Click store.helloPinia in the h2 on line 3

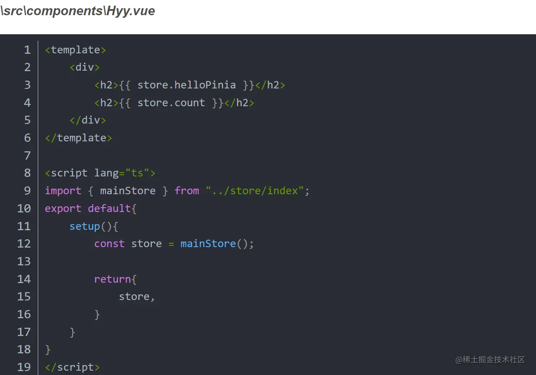pos(187,85)
